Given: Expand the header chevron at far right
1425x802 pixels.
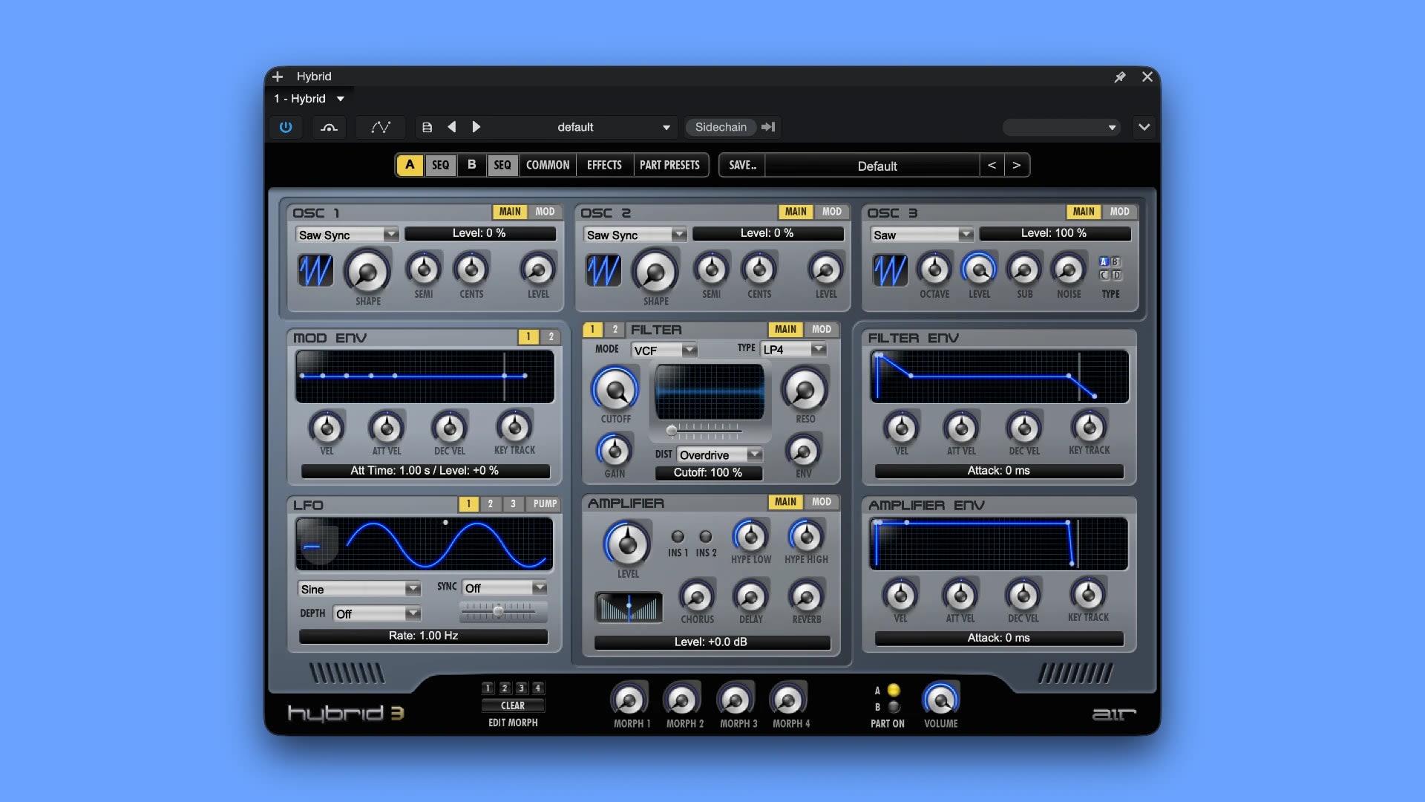Looking at the screenshot, I should coord(1144,127).
